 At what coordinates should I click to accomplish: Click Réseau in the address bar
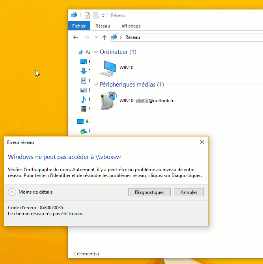[x=132, y=37]
